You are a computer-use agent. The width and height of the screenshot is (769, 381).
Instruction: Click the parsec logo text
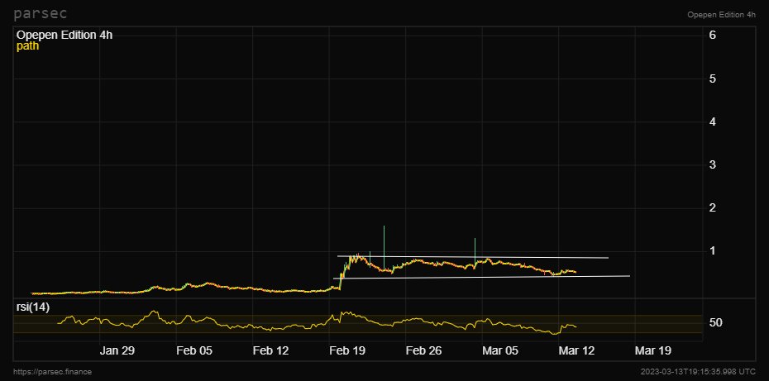click(x=41, y=14)
